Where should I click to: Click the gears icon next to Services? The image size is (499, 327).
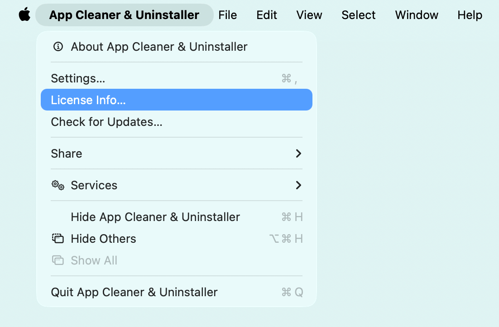point(58,185)
